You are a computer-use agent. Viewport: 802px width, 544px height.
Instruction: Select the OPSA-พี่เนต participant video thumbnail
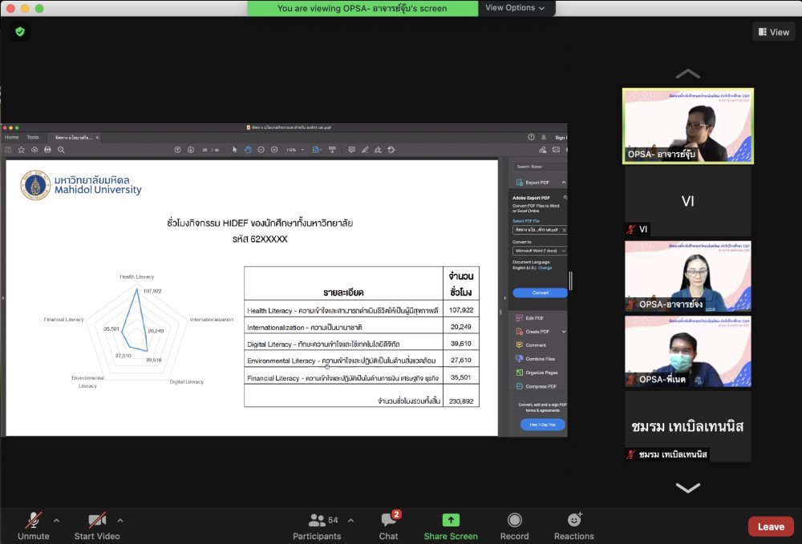point(687,352)
